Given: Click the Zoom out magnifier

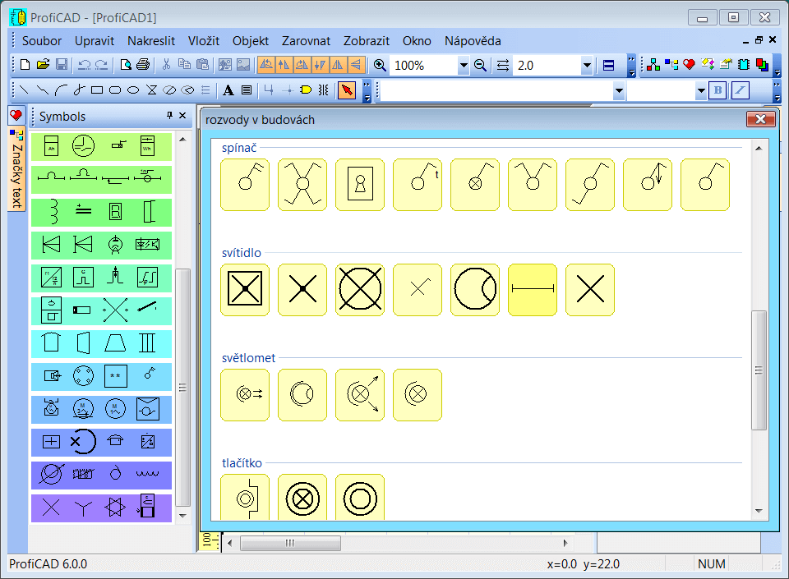Looking at the screenshot, I should pyautogui.click(x=480, y=65).
